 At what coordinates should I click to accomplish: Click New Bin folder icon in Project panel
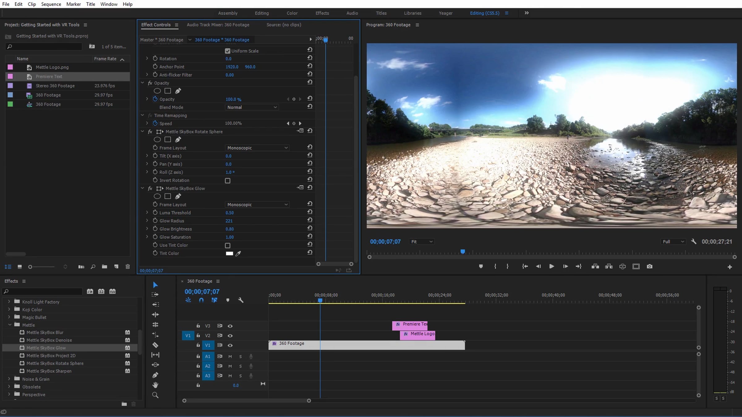click(104, 267)
